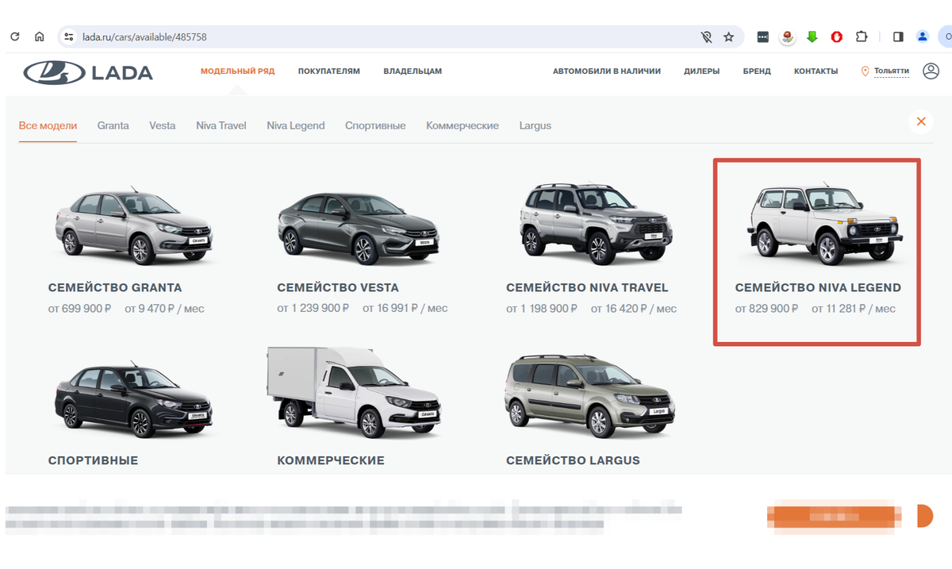Open the AdBlock extension icon

(x=835, y=37)
